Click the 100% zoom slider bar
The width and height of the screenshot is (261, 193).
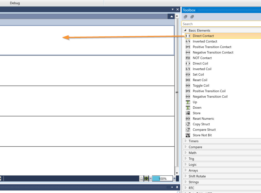click(162, 179)
